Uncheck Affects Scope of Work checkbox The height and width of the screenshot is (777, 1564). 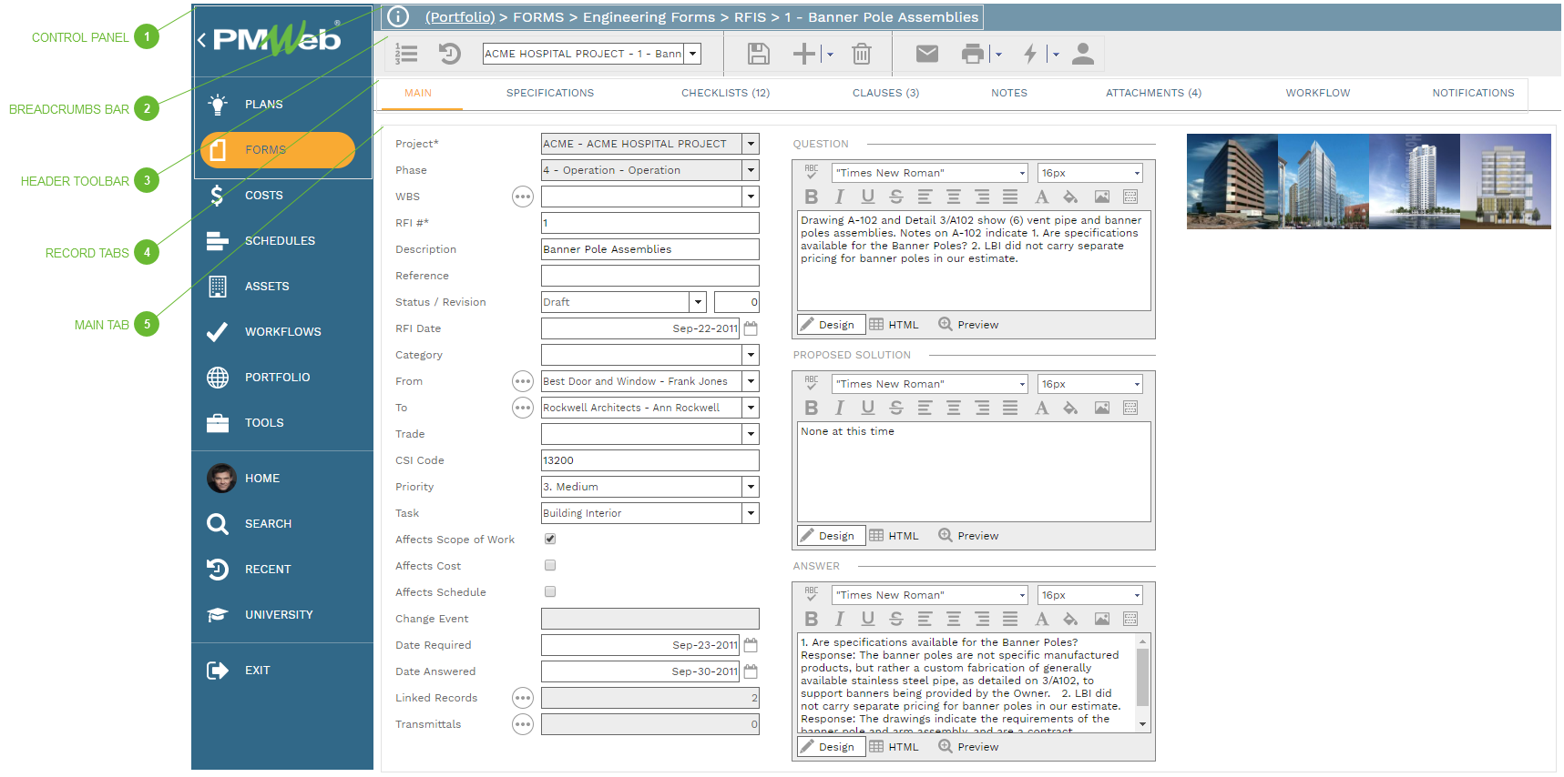[550, 539]
